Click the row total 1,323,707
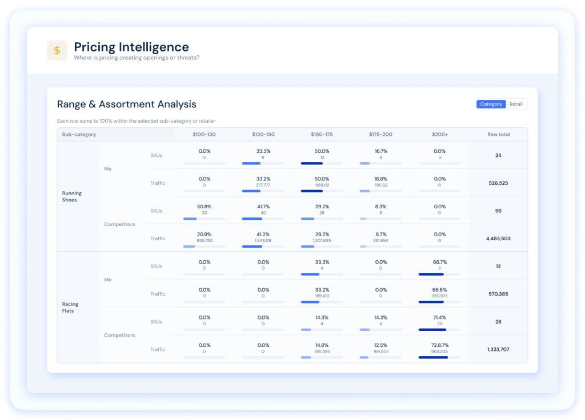 click(498, 350)
